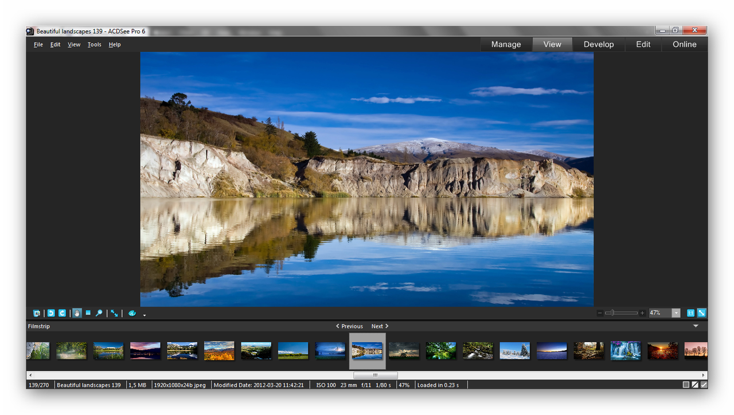Collapse the Filmstrip panel arrow
The width and height of the screenshot is (734, 415).
(x=696, y=326)
